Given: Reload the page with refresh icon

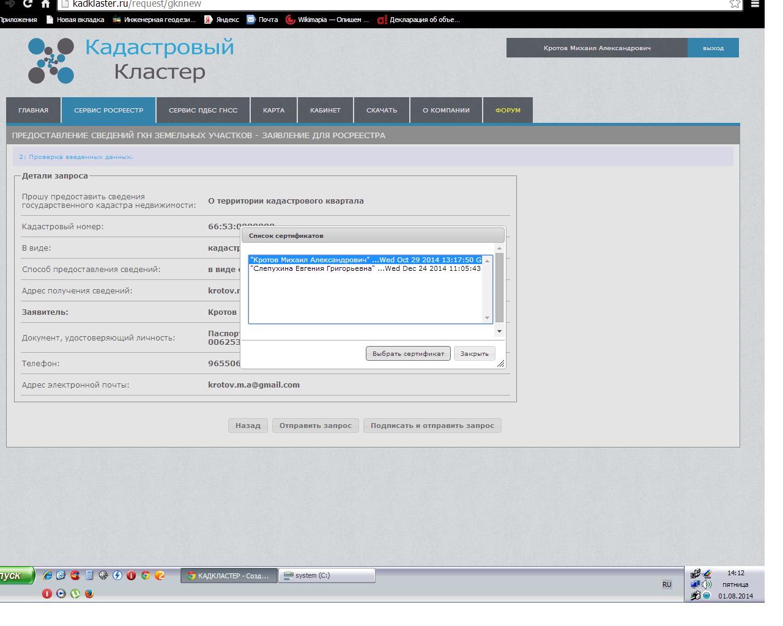Looking at the screenshot, I should click(x=28, y=4).
